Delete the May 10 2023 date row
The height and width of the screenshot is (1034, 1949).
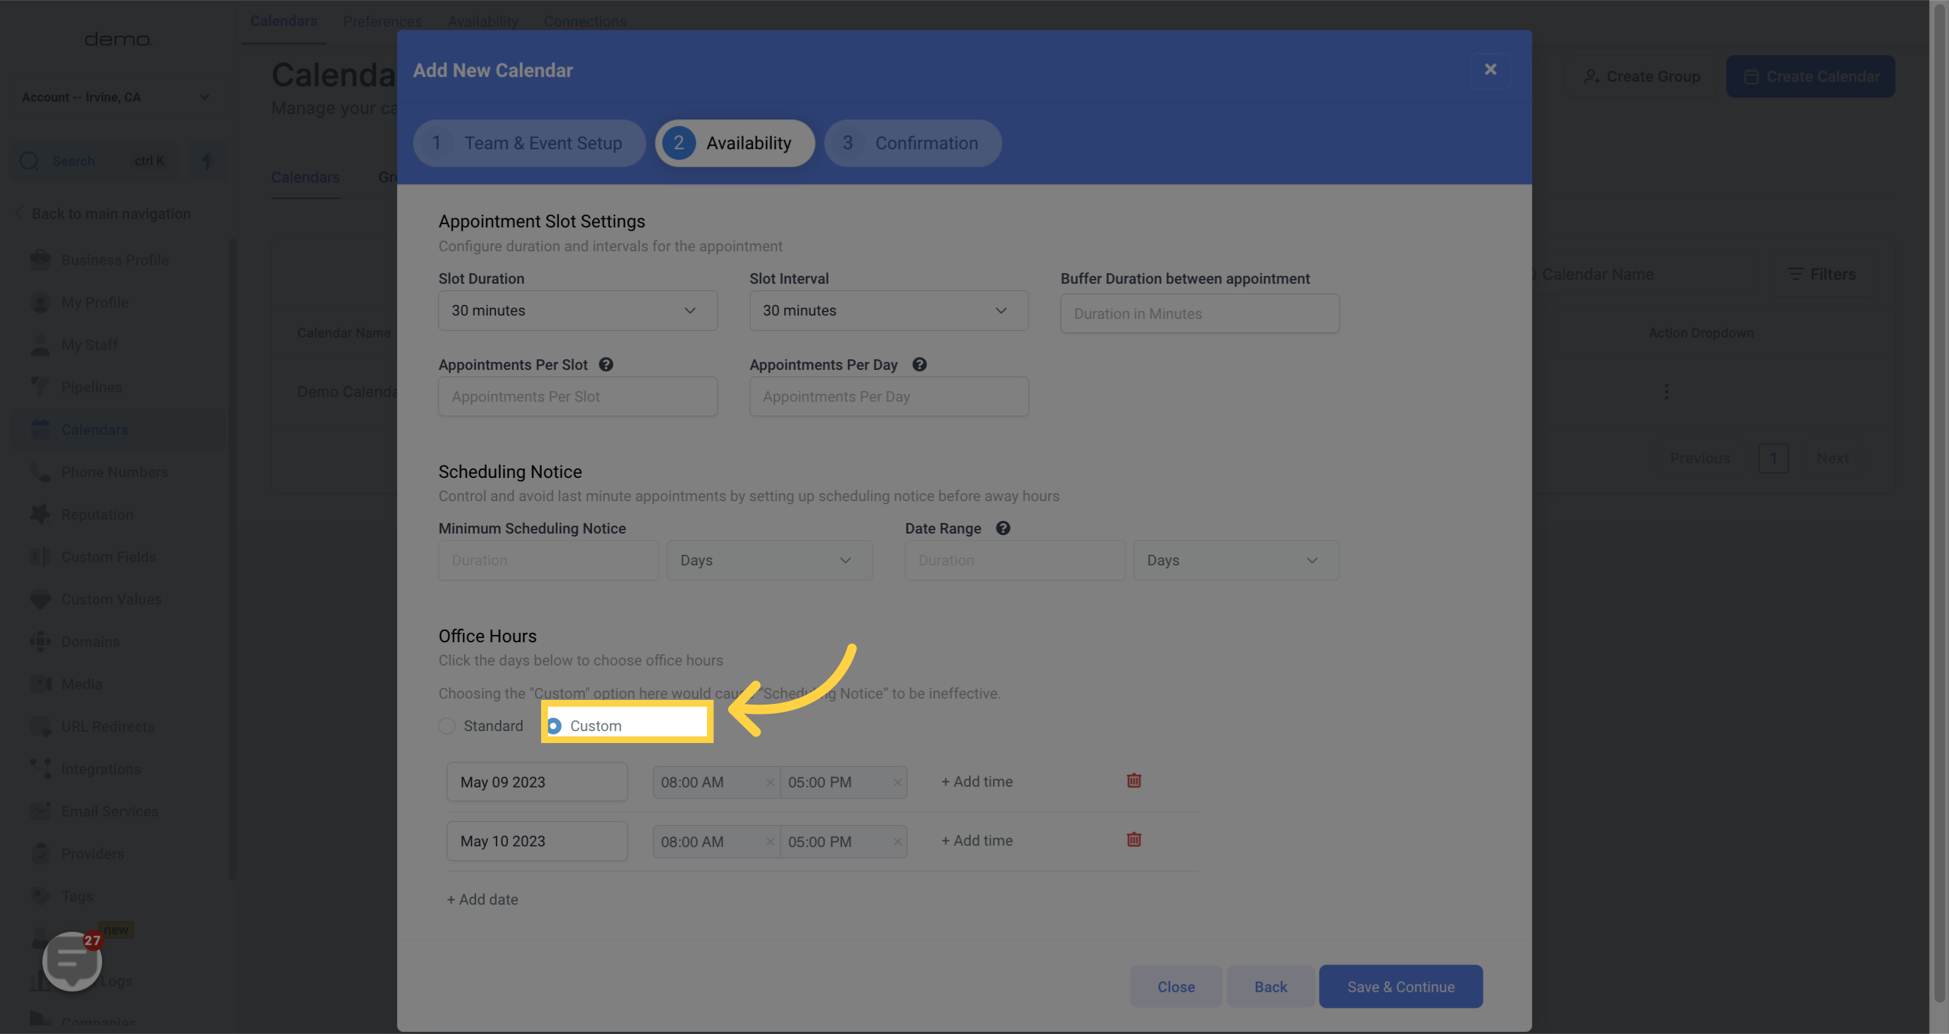(x=1133, y=839)
